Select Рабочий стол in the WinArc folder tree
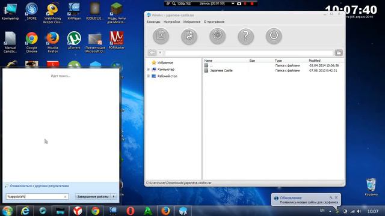 pos(167,76)
